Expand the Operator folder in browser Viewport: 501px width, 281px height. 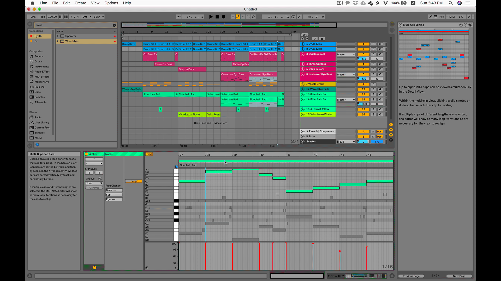coord(58,36)
